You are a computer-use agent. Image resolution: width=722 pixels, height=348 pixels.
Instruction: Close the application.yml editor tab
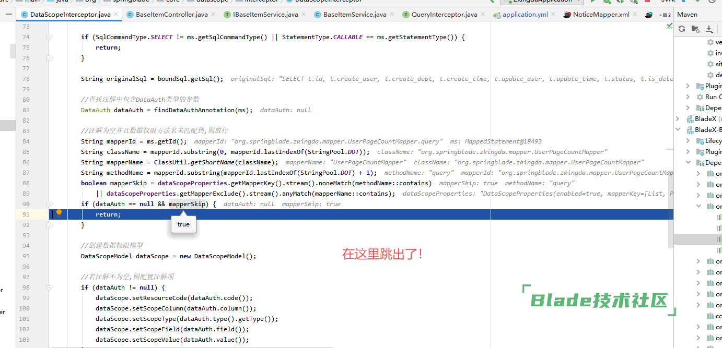(x=553, y=15)
